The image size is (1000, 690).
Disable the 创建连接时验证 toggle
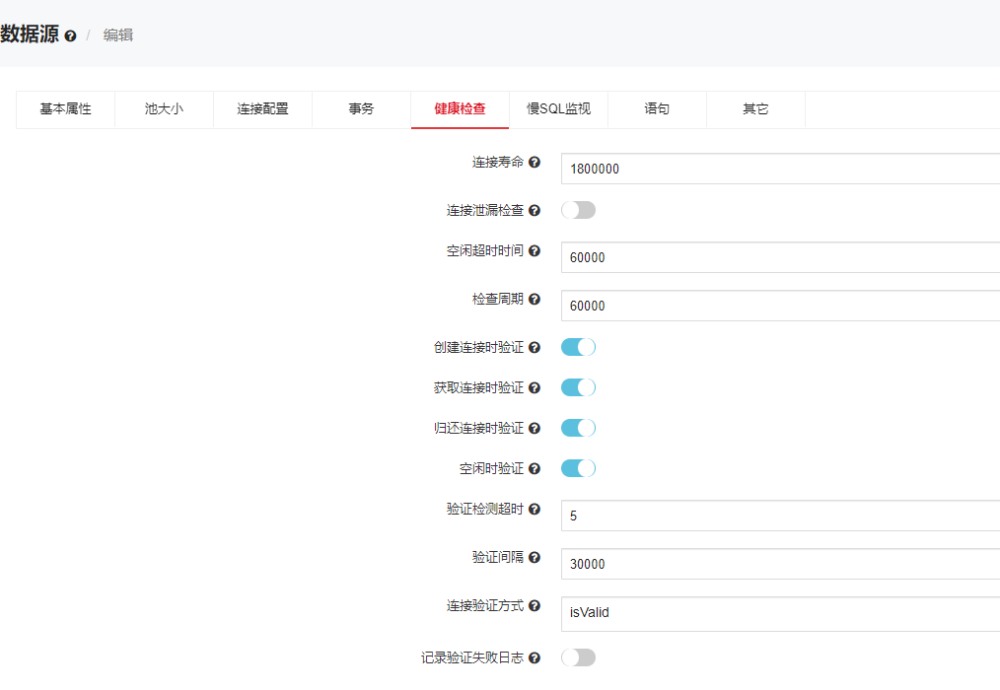coord(578,347)
